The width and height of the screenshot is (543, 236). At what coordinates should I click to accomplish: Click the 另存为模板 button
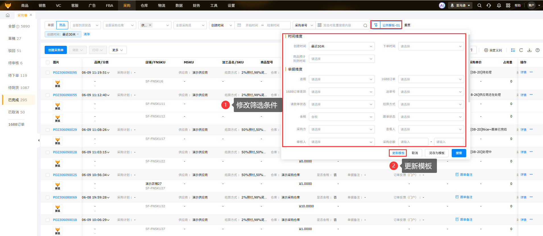tap(437, 153)
